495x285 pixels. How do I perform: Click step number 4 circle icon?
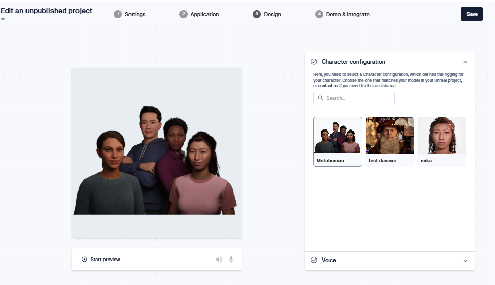319,14
